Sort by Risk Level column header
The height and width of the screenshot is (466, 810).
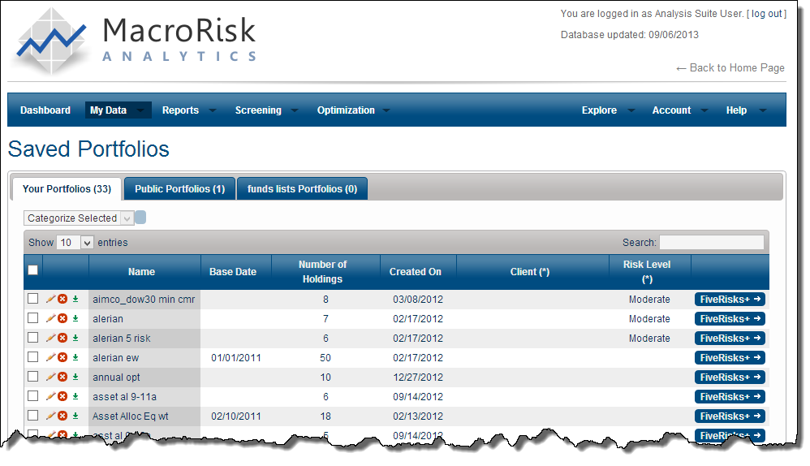pyautogui.click(x=650, y=272)
